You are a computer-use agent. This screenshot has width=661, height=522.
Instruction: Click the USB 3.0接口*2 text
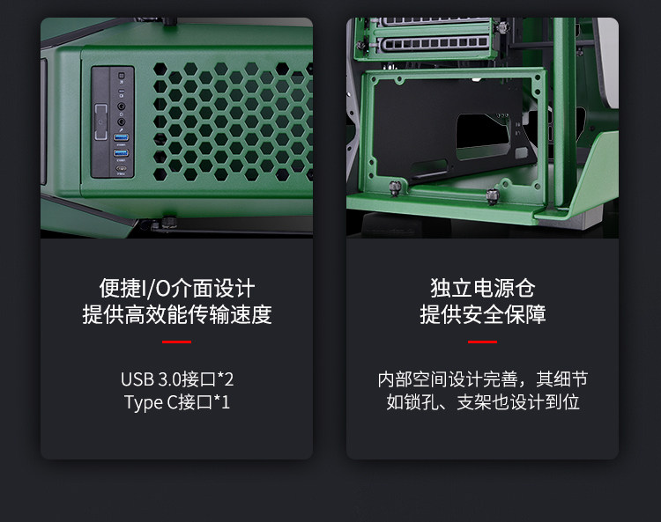pyautogui.click(x=177, y=379)
